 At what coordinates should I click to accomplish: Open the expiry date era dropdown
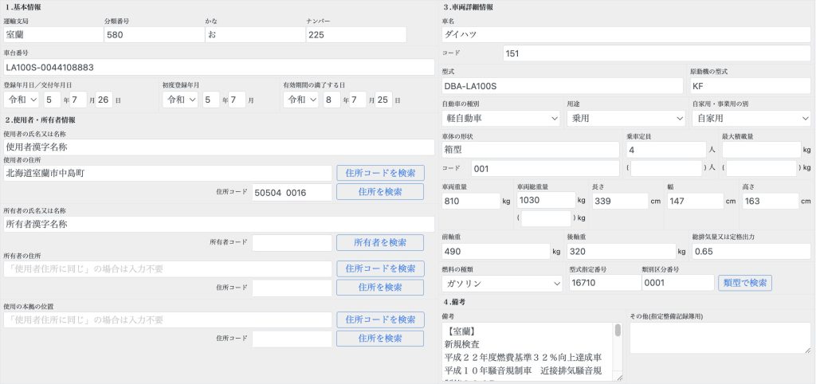[300, 100]
